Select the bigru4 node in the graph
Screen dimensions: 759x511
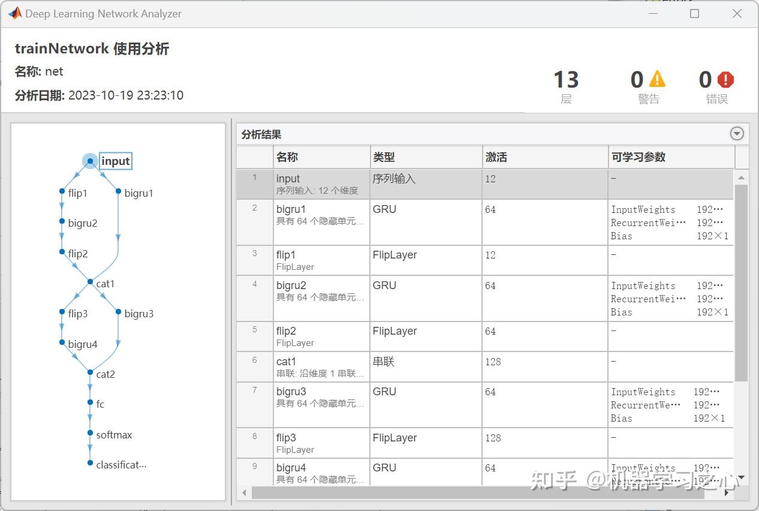(61, 343)
